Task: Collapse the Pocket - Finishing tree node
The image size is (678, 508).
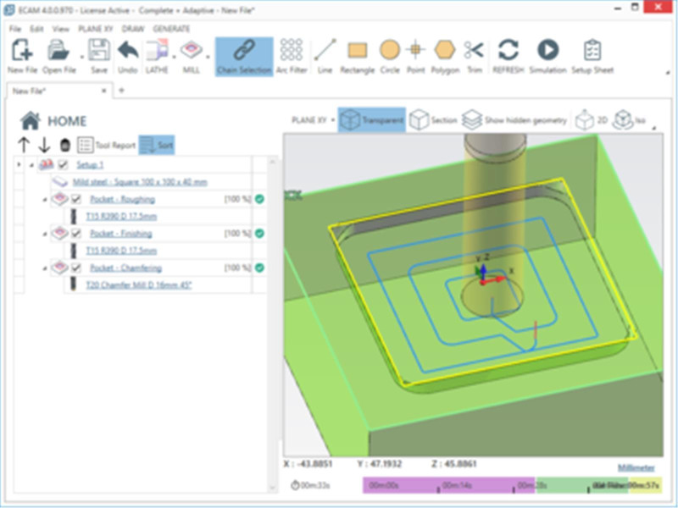Action: point(45,235)
